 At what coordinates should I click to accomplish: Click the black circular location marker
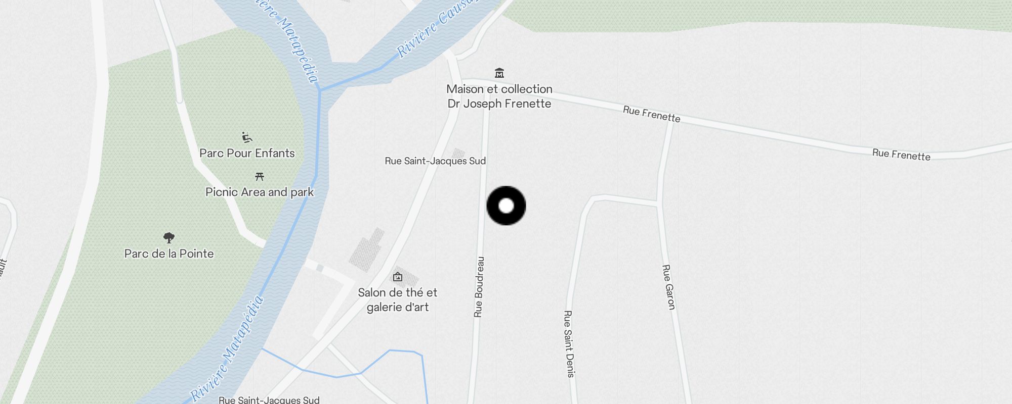[506, 206]
